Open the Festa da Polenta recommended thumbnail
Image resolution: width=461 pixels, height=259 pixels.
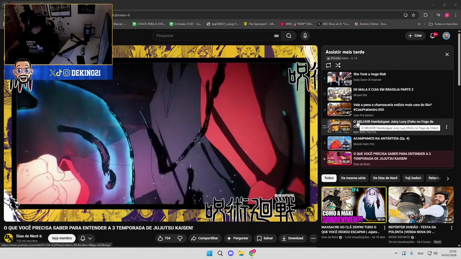421,205
